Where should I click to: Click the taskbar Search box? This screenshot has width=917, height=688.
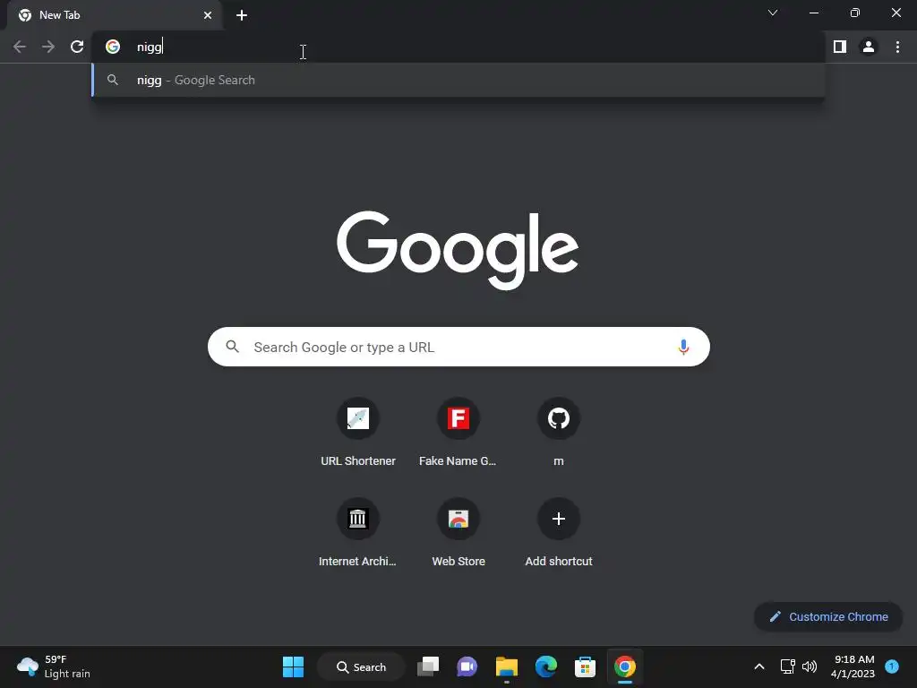tap(362, 666)
